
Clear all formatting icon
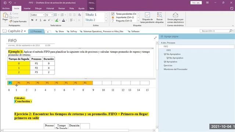(x=80, y=15)
